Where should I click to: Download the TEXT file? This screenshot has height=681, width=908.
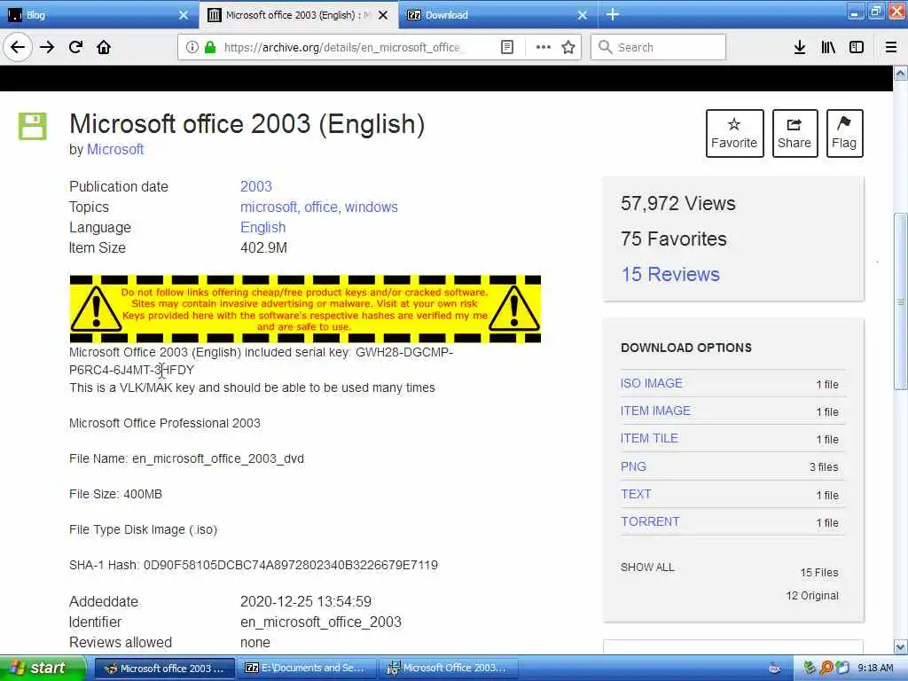(x=636, y=494)
